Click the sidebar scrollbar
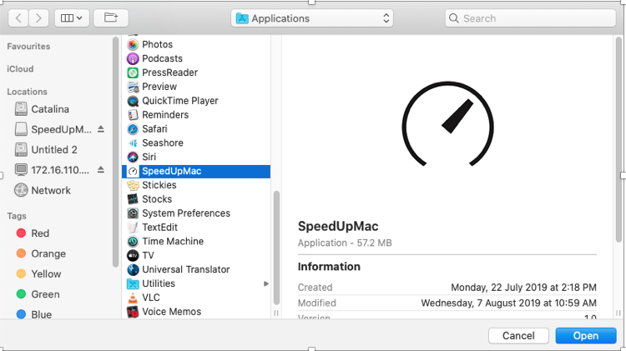This screenshot has width=626, height=351. click(115, 152)
